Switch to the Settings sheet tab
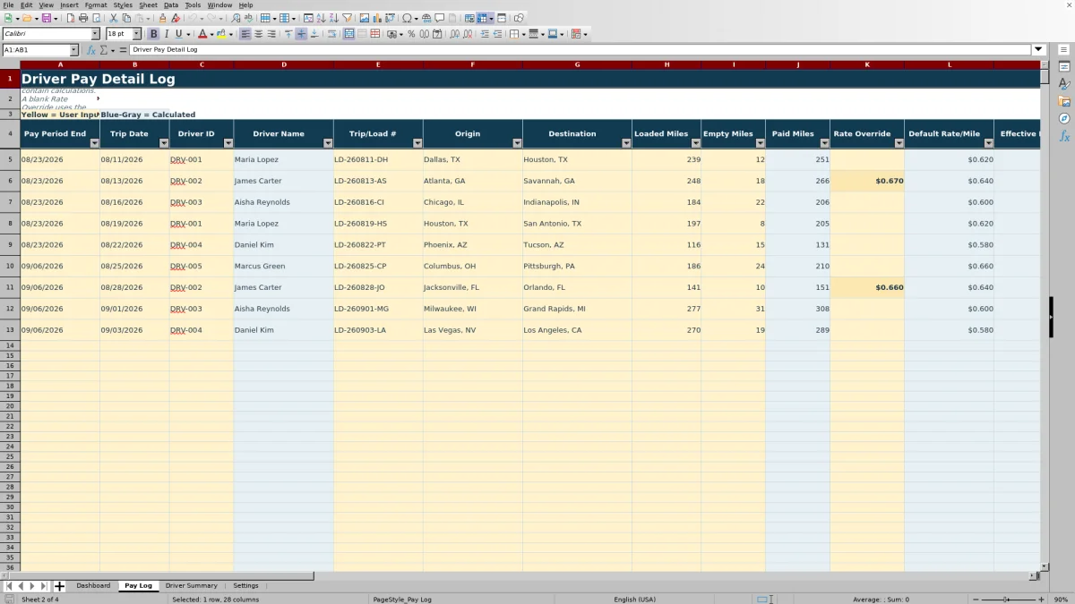1075x604 pixels. tap(245, 586)
